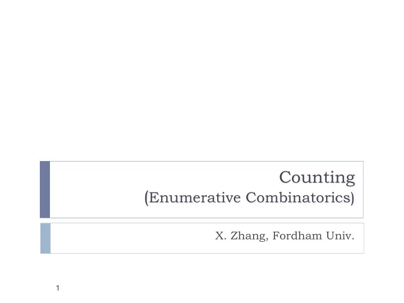Click the dark blue title accent bar
This screenshot has width=404, height=303.
[45, 190]
